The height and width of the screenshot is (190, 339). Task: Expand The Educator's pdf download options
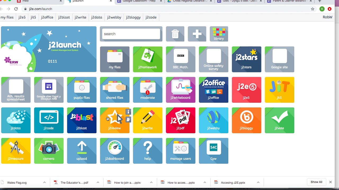tap(98, 182)
